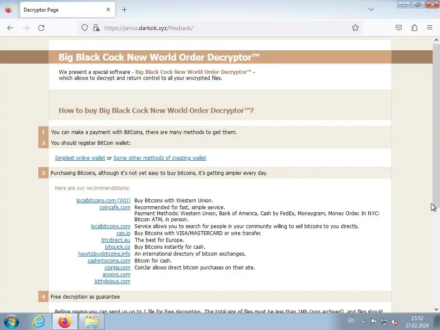The width and height of the screenshot is (440, 330).
Task: Open the tracking protection shield icon
Action: [85, 28]
